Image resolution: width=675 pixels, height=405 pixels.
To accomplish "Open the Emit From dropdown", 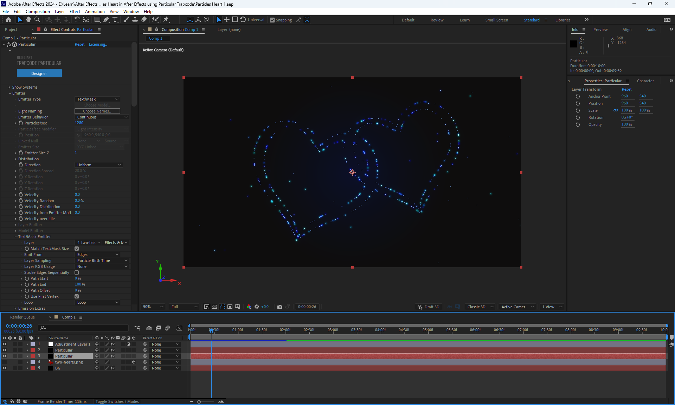I will (98, 255).
